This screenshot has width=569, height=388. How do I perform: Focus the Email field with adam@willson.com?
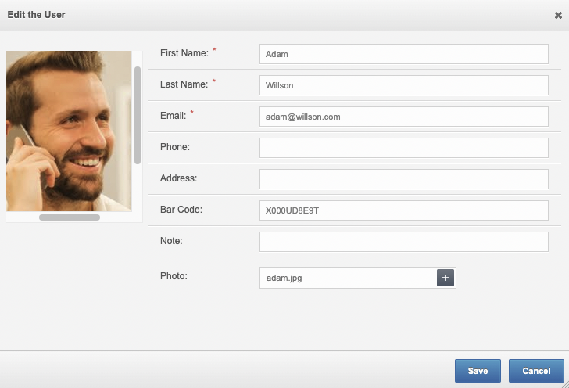coord(403,117)
